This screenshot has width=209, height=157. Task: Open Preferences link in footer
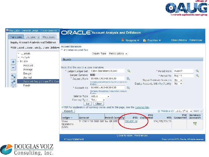click(141, 135)
